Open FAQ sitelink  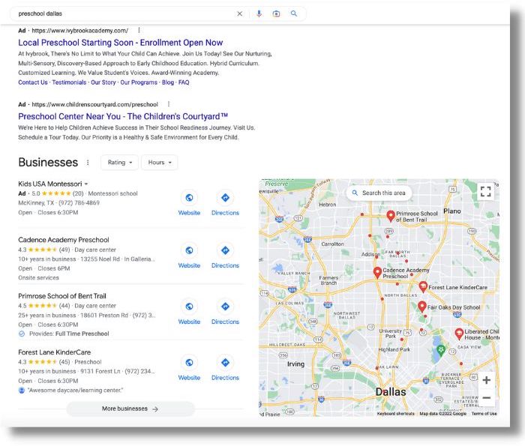[184, 82]
